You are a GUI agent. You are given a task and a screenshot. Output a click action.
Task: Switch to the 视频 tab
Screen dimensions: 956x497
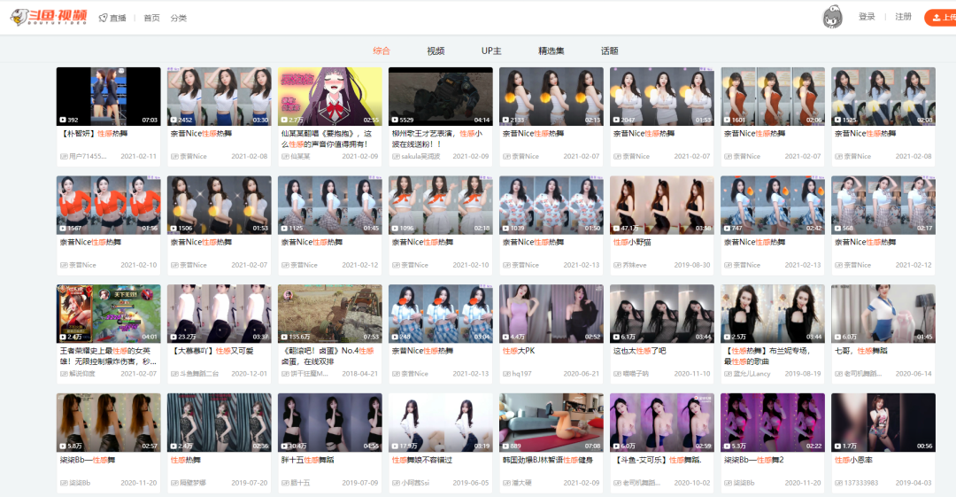[436, 50]
